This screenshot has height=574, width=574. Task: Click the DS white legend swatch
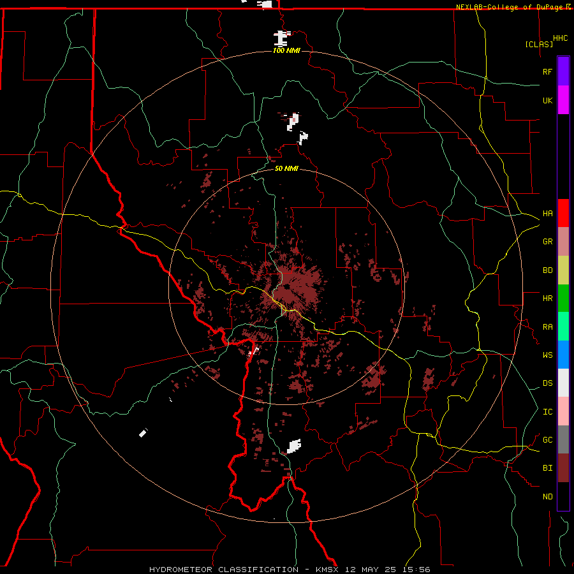563,383
